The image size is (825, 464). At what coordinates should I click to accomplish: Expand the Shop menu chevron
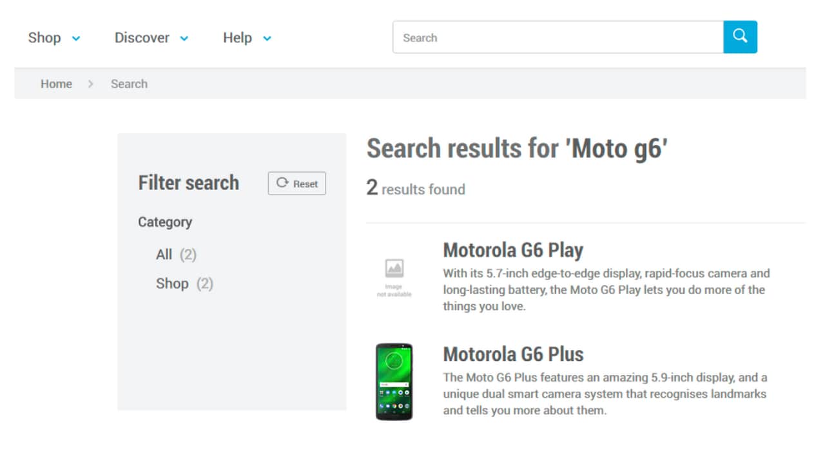(x=76, y=39)
